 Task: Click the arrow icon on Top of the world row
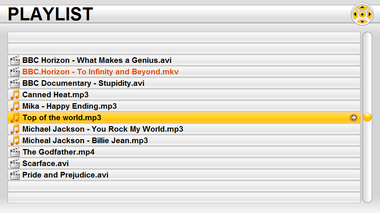[x=354, y=118]
